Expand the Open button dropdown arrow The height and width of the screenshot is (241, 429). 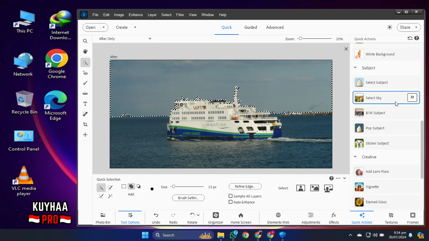click(103, 27)
